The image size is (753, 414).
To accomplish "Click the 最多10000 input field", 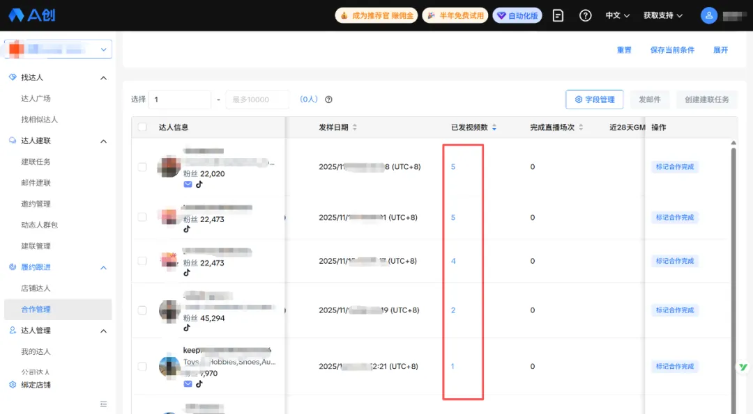I will coord(257,99).
